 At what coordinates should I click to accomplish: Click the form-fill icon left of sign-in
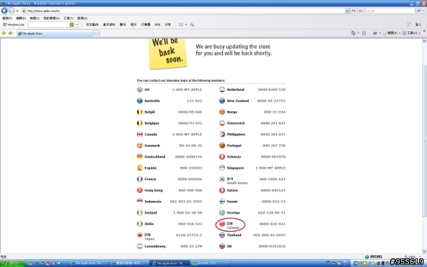tap(409, 25)
